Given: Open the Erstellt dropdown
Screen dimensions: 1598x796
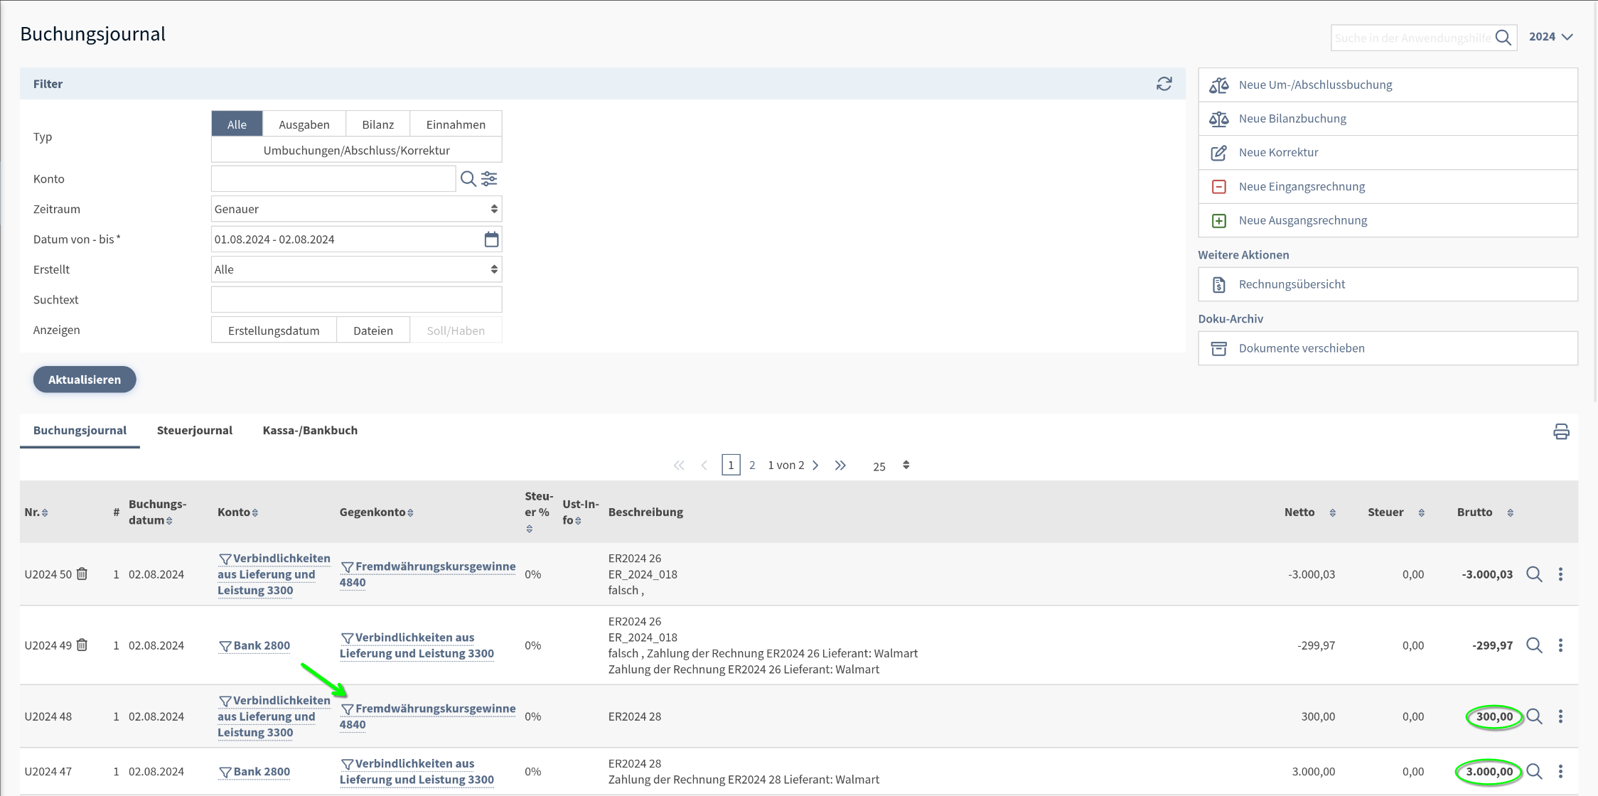Looking at the screenshot, I should point(356,269).
